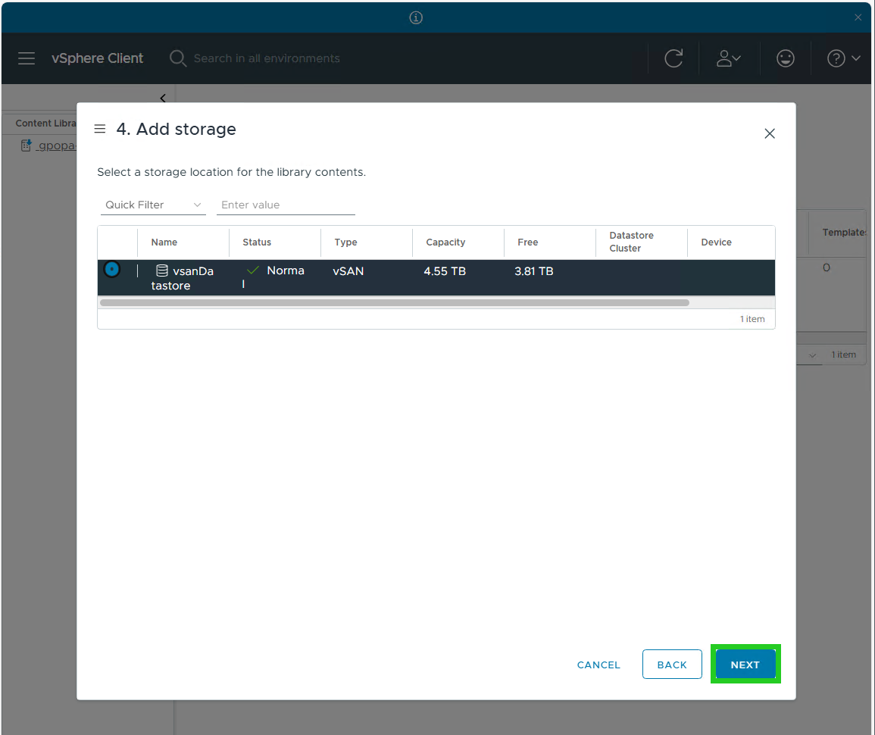875x735 pixels.
Task: Click NEXT to proceed to next step
Action: (745, 664)
